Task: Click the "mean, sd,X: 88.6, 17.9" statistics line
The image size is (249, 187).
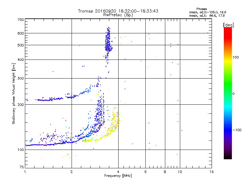Action: [x=207, y=16]
